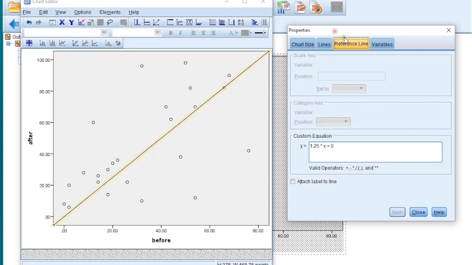The width and height of the screenshot is (472, 265).
Task: Select the X axis toolbar icon
Action: tap(62, 22)
